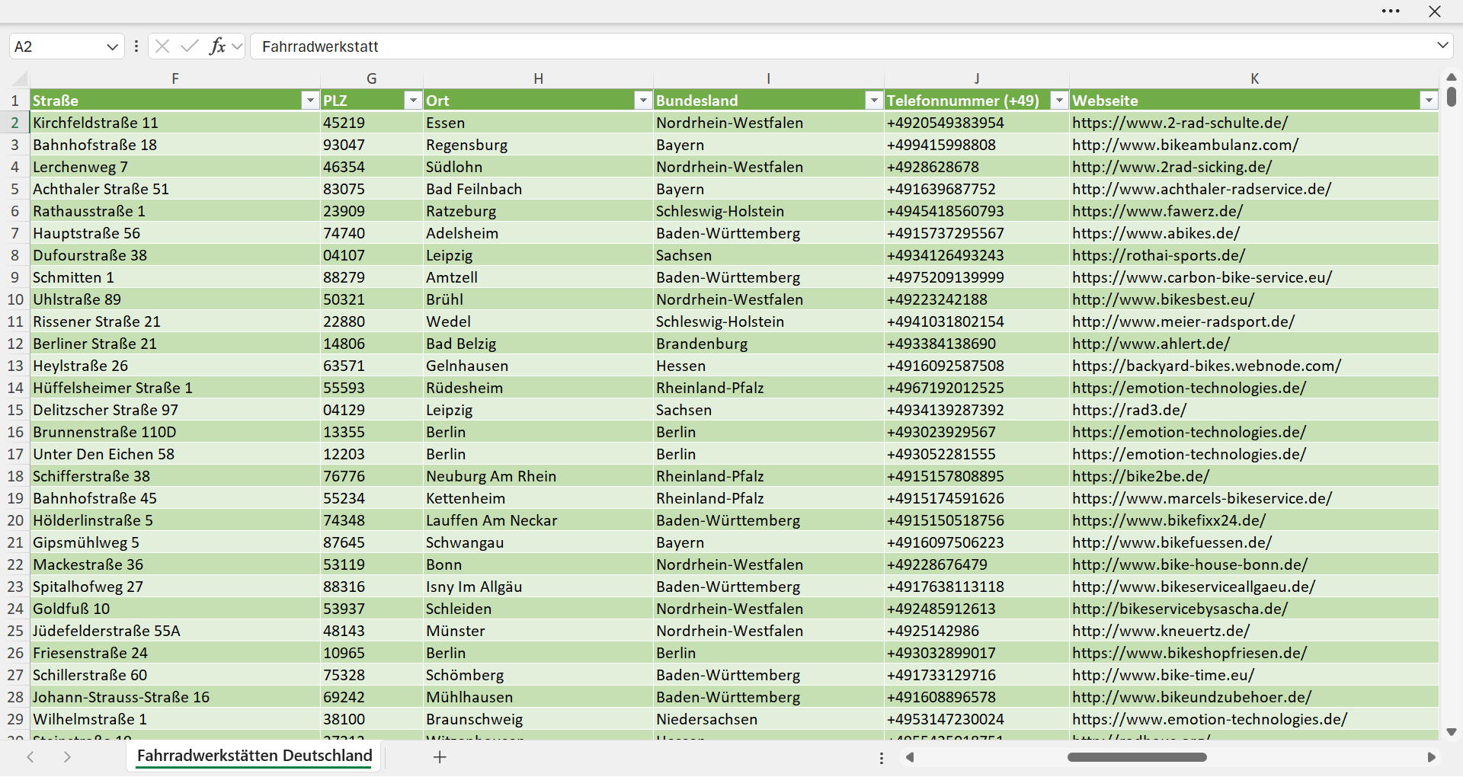Open the Name Box dropdown arrow
Screen dimensions: 1463x777
pyautogui.click(x=112, y=46)
